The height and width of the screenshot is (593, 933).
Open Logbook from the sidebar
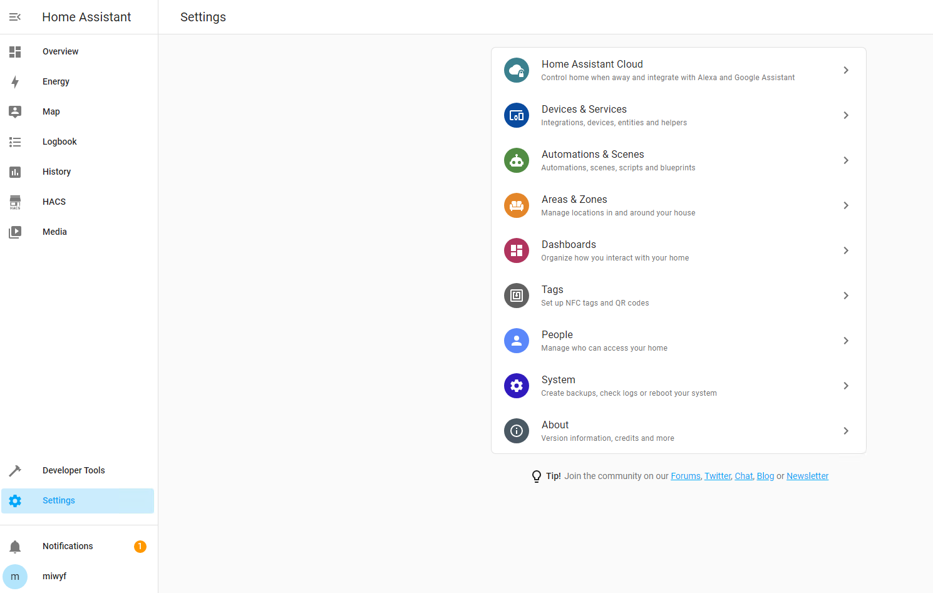(x=59, y=142)
